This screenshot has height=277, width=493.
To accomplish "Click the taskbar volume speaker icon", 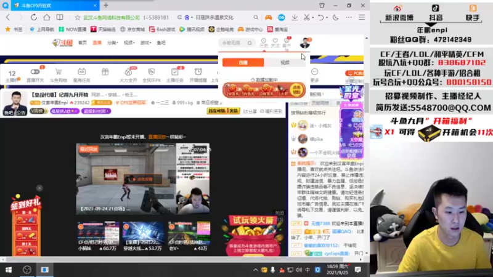I will [299, 270].
